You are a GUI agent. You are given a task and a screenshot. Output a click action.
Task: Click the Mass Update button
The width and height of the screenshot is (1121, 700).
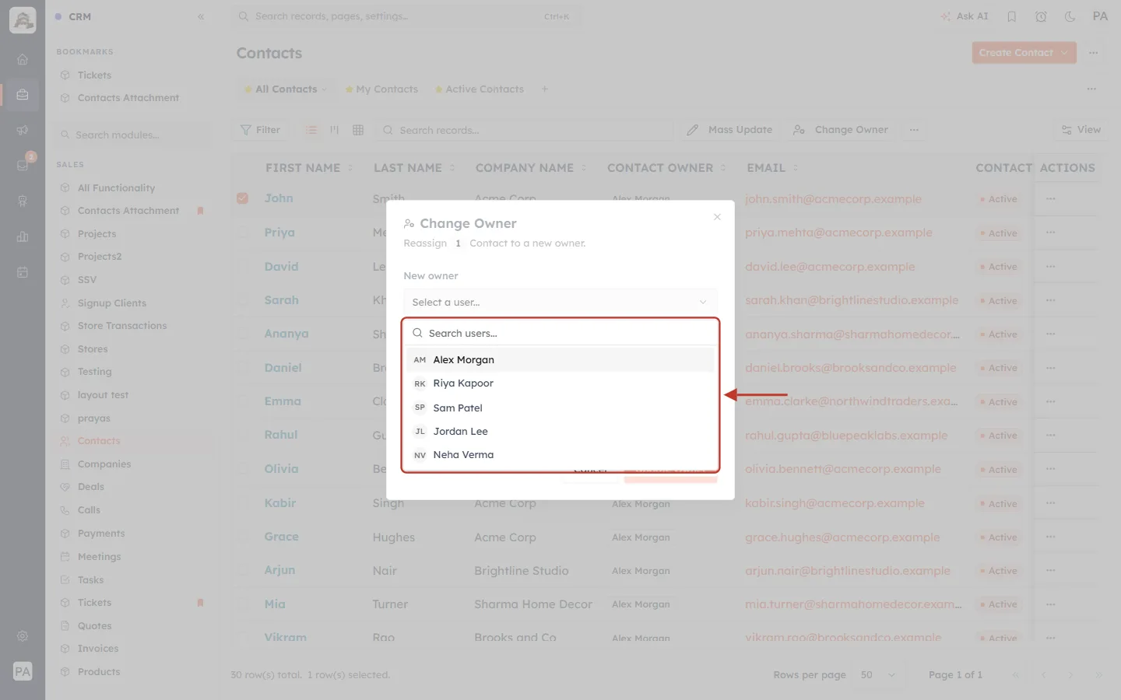point(729,130)
